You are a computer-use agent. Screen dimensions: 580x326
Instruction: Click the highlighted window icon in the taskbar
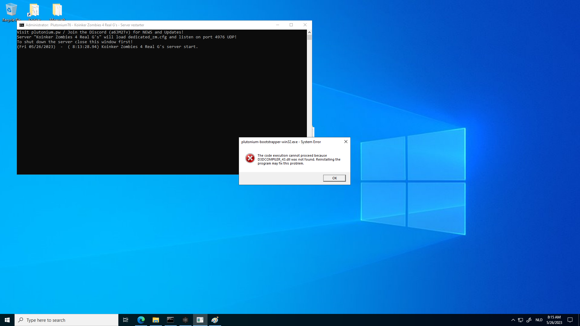(200, 320)
